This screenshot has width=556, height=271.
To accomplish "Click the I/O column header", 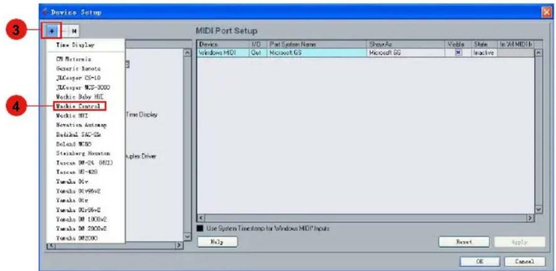I will pyautogui.click(x=258, y=45).
